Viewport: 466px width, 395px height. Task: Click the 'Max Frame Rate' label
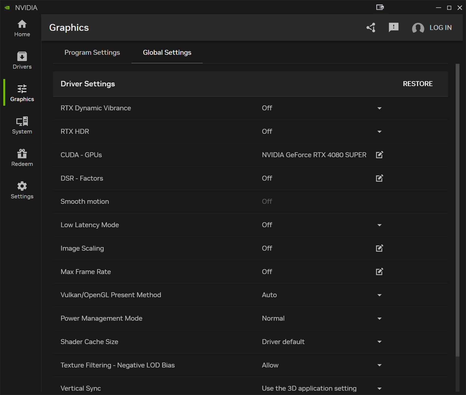pos(86,272)
